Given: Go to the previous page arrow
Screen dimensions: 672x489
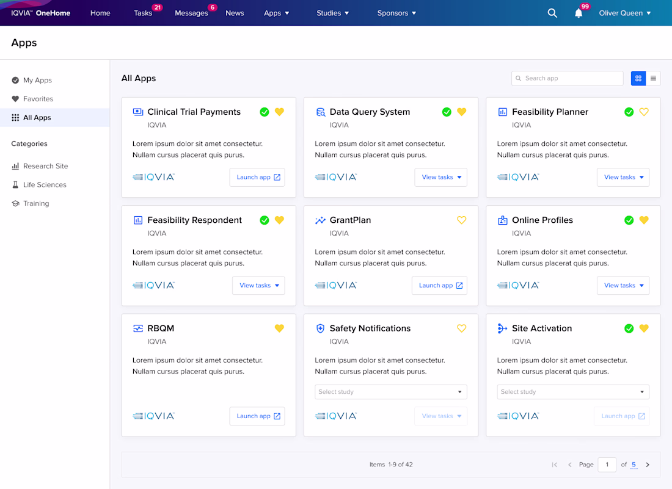Looking at the screenshot, I should tap(569, 465).
